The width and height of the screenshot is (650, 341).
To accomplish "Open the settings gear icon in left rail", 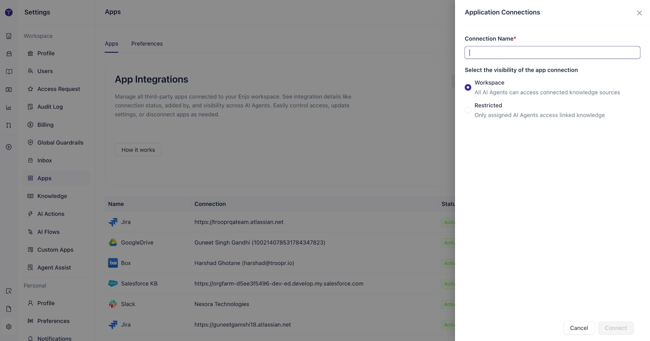I will (9, 327).
